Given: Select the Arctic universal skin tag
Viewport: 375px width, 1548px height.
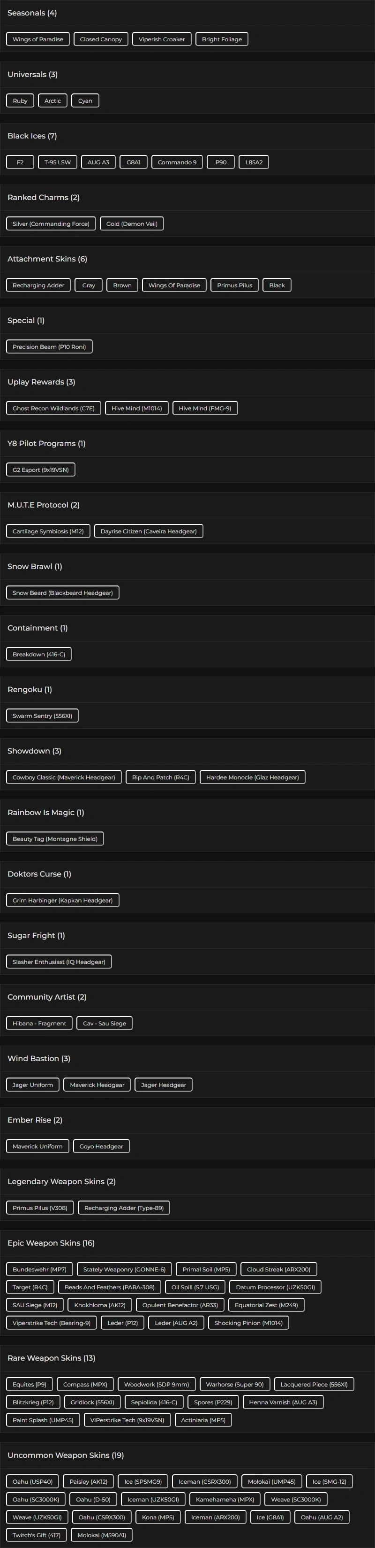Looking at the screenshot, I should 53,100.
